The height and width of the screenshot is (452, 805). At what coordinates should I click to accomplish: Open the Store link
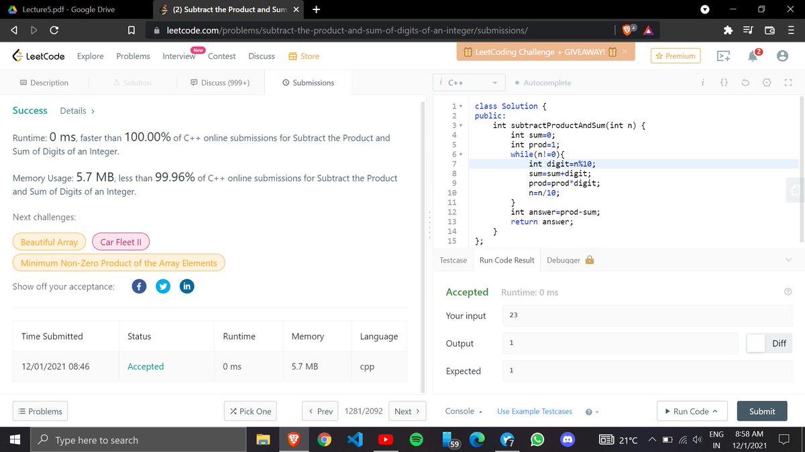point(304,56)
